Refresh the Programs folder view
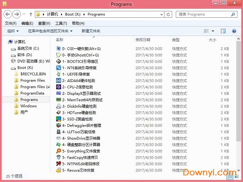 [168, 15]
